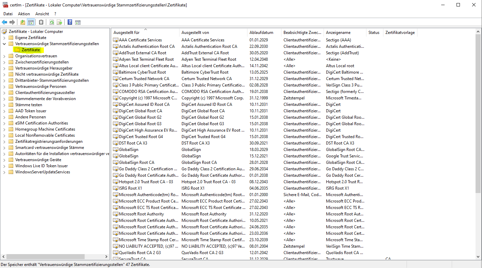Click the tree pane horizontal scrollbar thumb

tap(46, 257)
